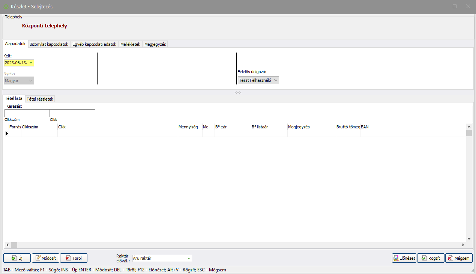Click the Cikk search input field
476x274 pixels.
tap(72, 113)
